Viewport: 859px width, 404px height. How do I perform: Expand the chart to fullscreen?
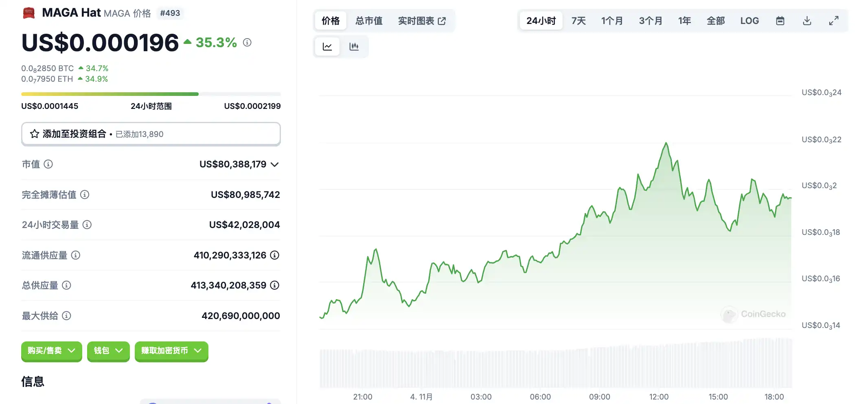[834, 21]
